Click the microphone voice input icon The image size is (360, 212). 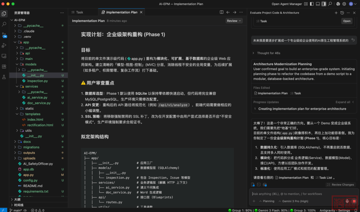click(347, 201)
